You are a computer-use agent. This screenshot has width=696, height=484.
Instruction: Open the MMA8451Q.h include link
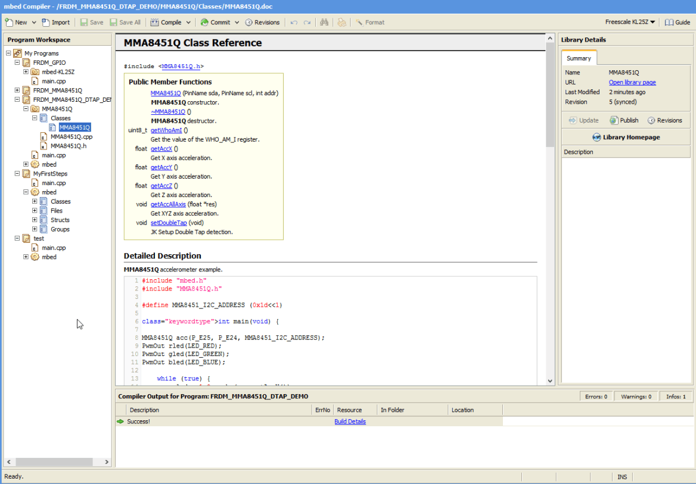(x=181, y=66)
